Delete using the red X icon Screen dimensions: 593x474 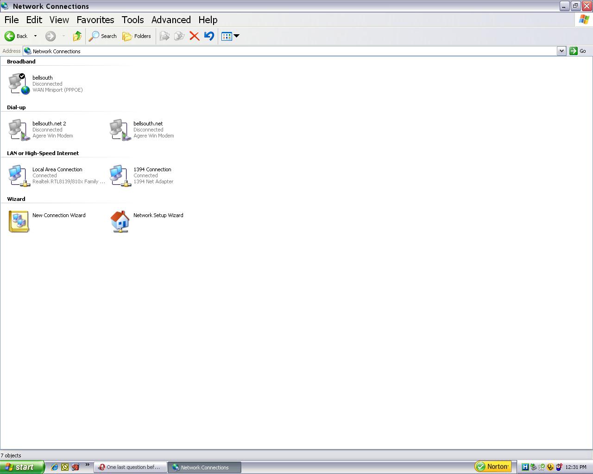point(195,36)
